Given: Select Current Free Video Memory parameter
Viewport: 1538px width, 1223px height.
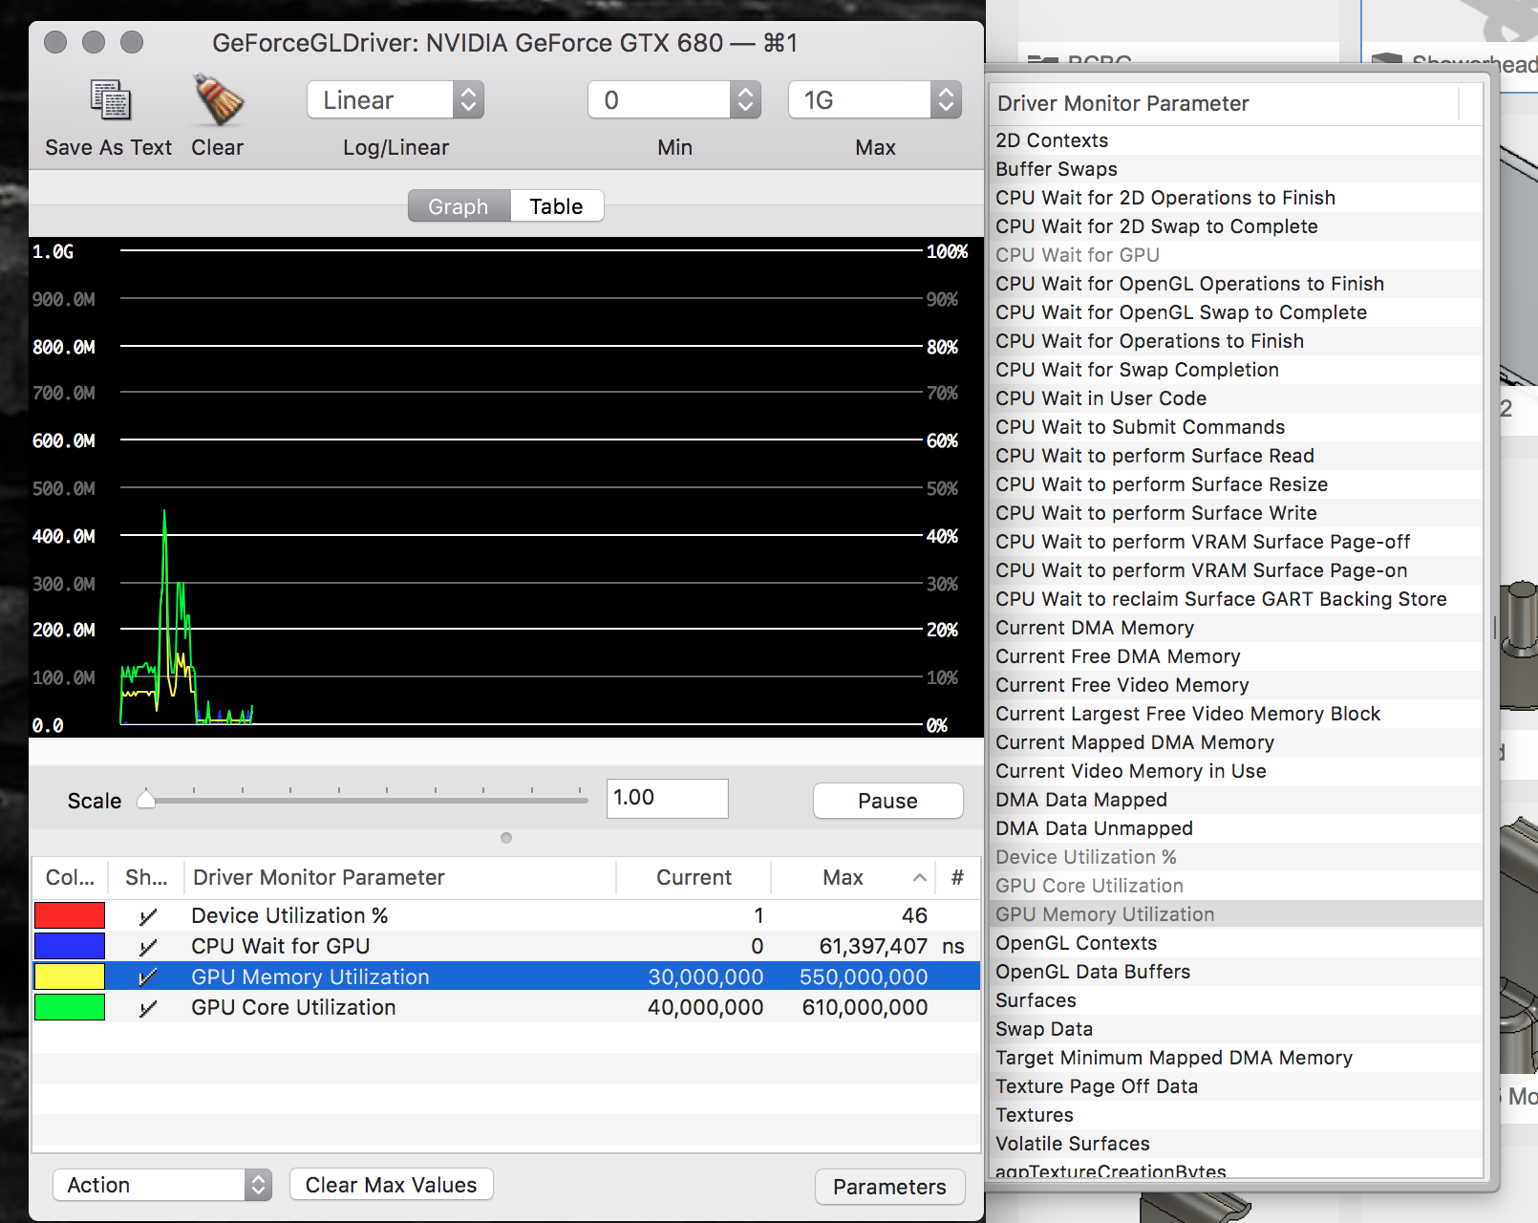Looking at the screenshot, I should pos(1236,685).
